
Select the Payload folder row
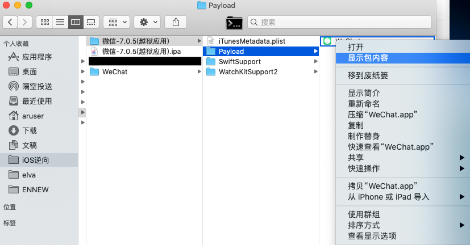point(261,52)
